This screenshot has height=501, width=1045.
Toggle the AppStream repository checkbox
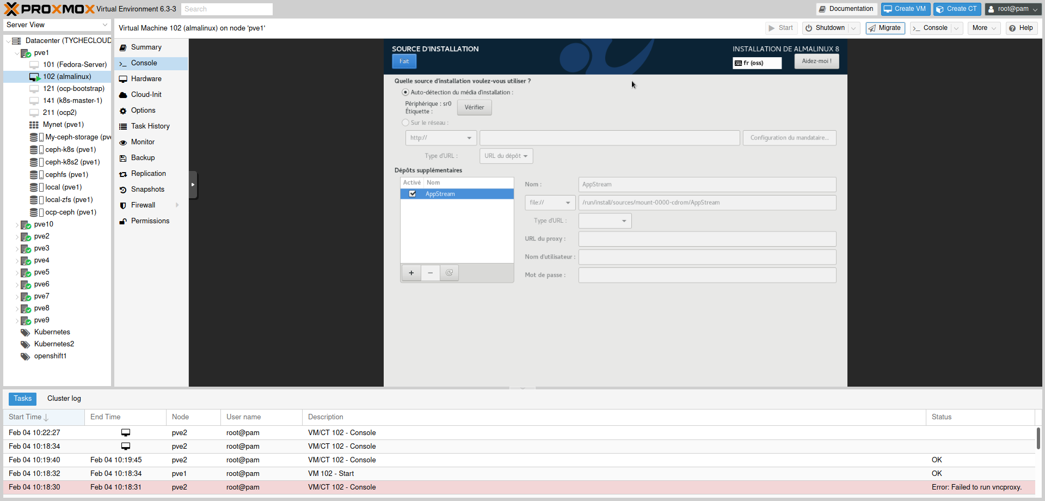click(x=413, y=194)
